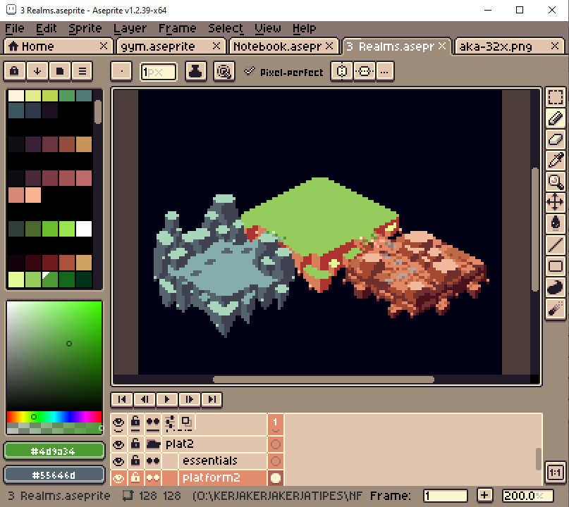Select the Line tool

point(555,245)
